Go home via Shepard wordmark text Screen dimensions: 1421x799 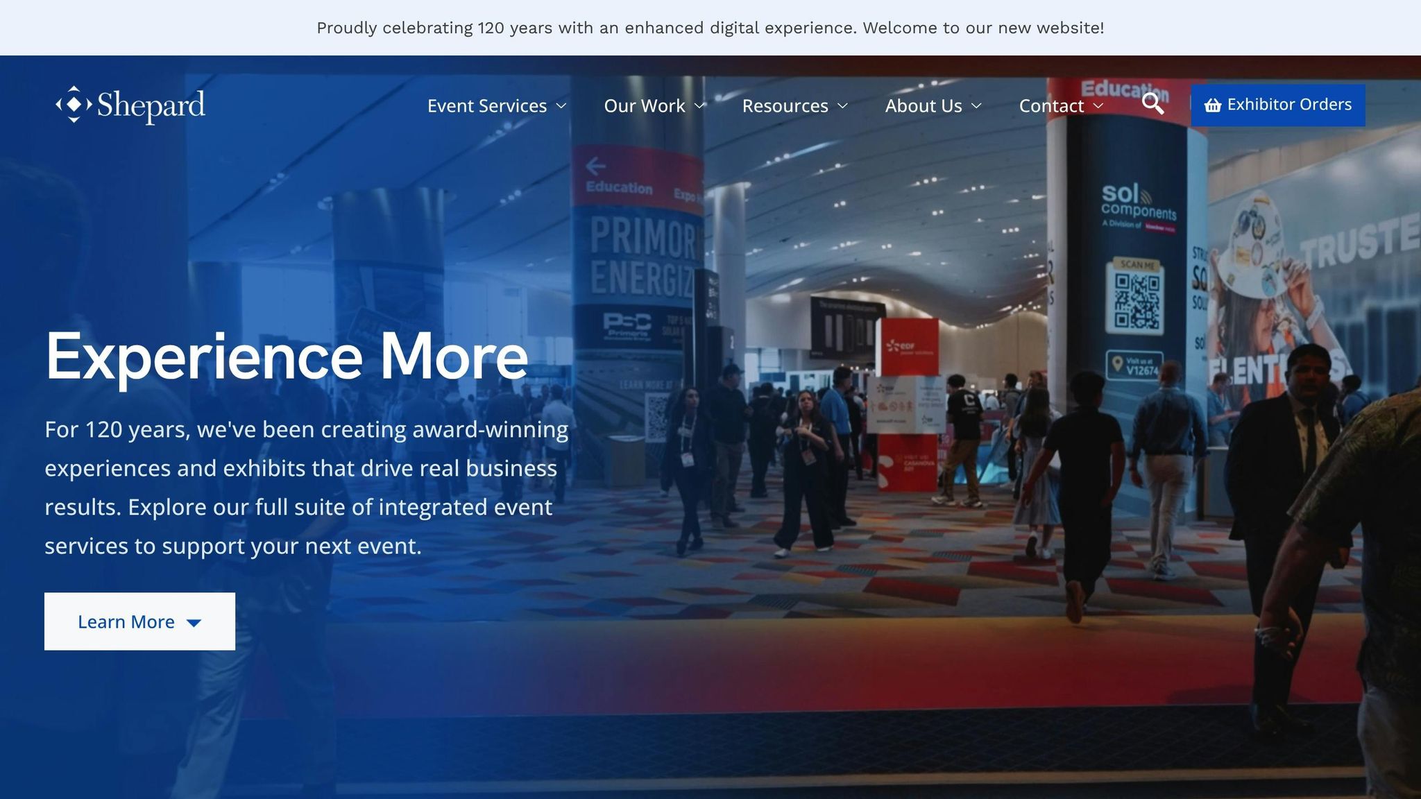(151, 105)
